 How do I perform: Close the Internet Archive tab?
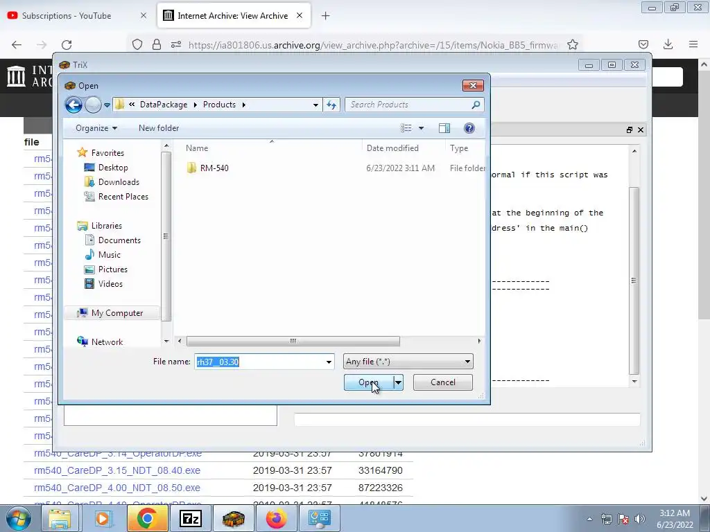click(300, 16)
